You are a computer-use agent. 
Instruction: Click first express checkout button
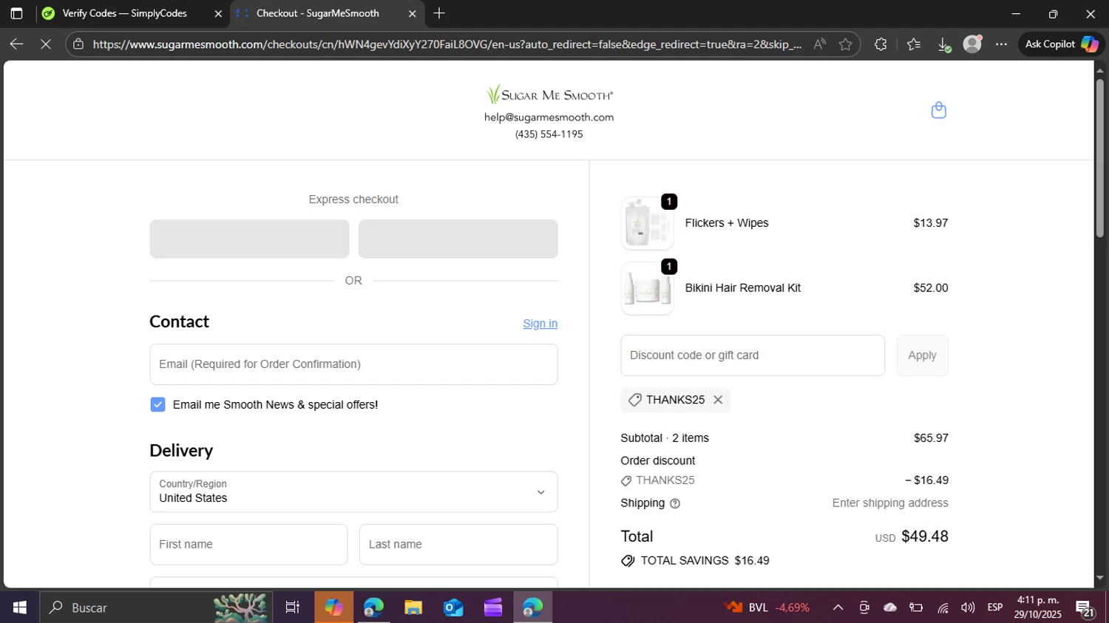[x=249, y=239]
